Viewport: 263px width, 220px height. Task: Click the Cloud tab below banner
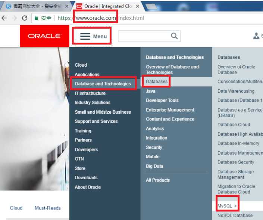(x=16, y=208)
